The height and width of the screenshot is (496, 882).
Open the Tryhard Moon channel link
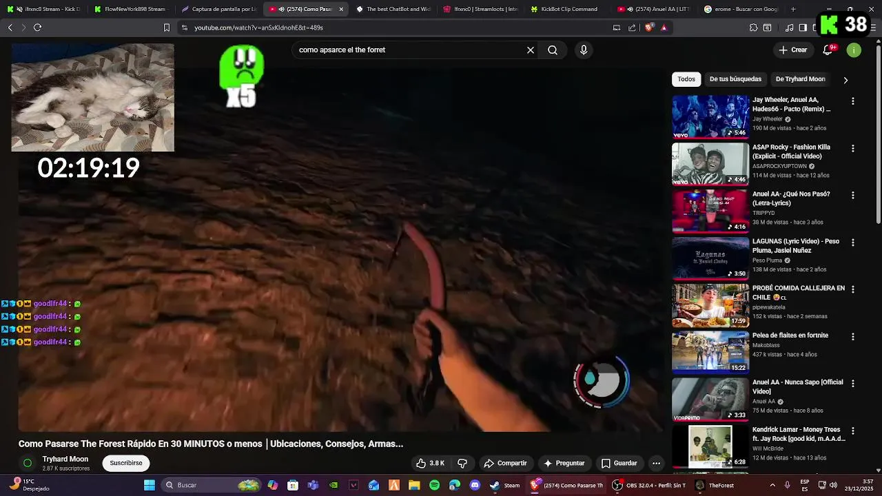(65, 459)
